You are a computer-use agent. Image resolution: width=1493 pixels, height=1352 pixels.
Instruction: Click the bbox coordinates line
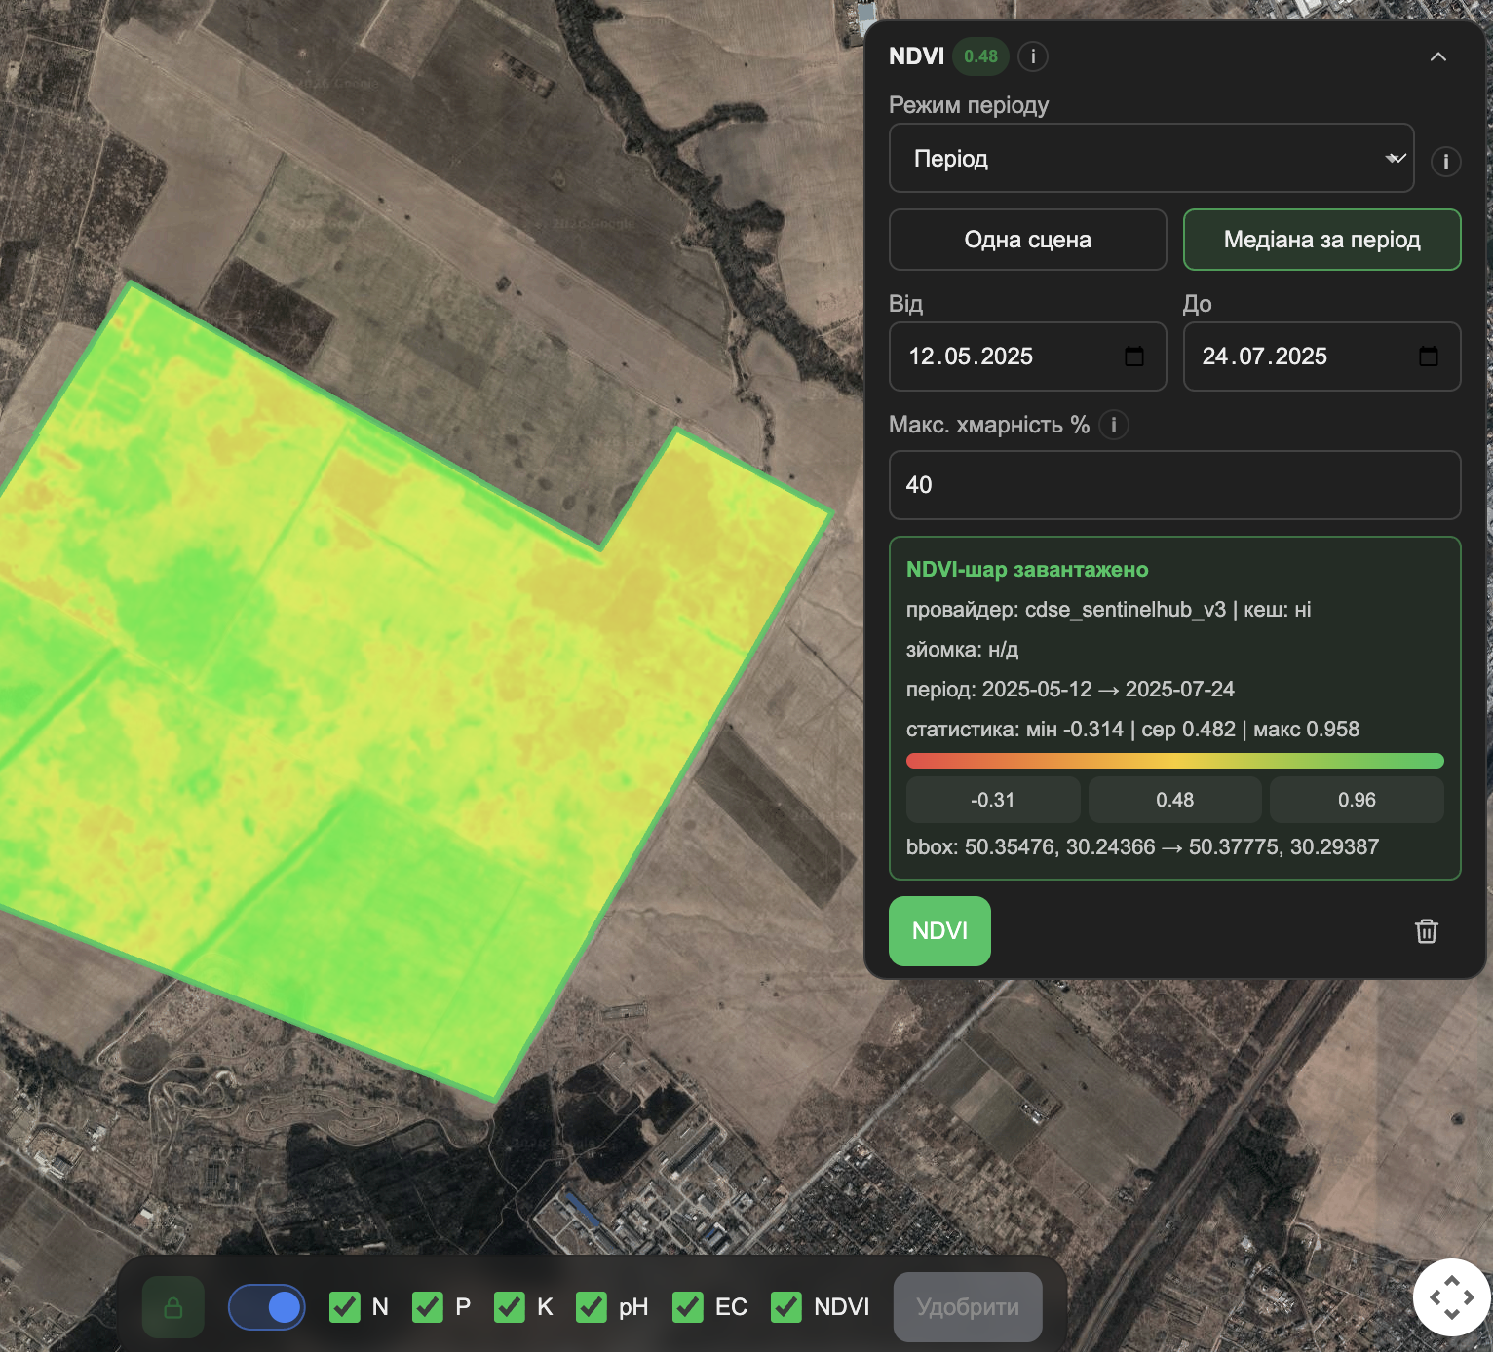pyautogui.click(x=1142, y=847)
